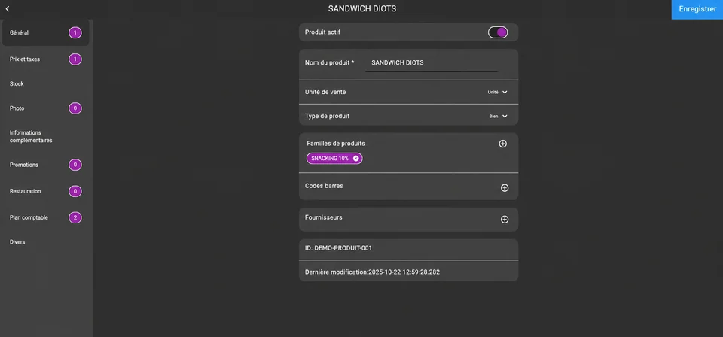Open the Plan comptable section
Screen dimensions: 723x337
pos(46,217)
